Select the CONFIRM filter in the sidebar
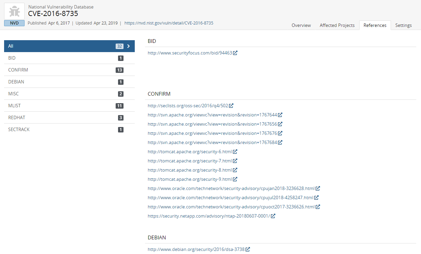 18,70
